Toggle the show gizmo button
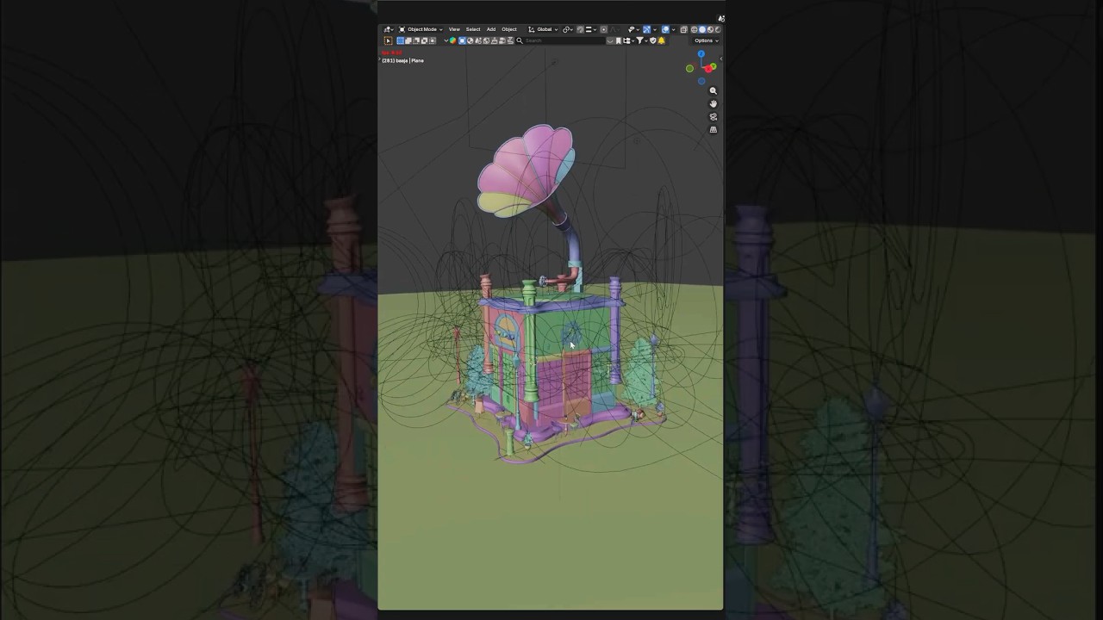 coord(646,29)
